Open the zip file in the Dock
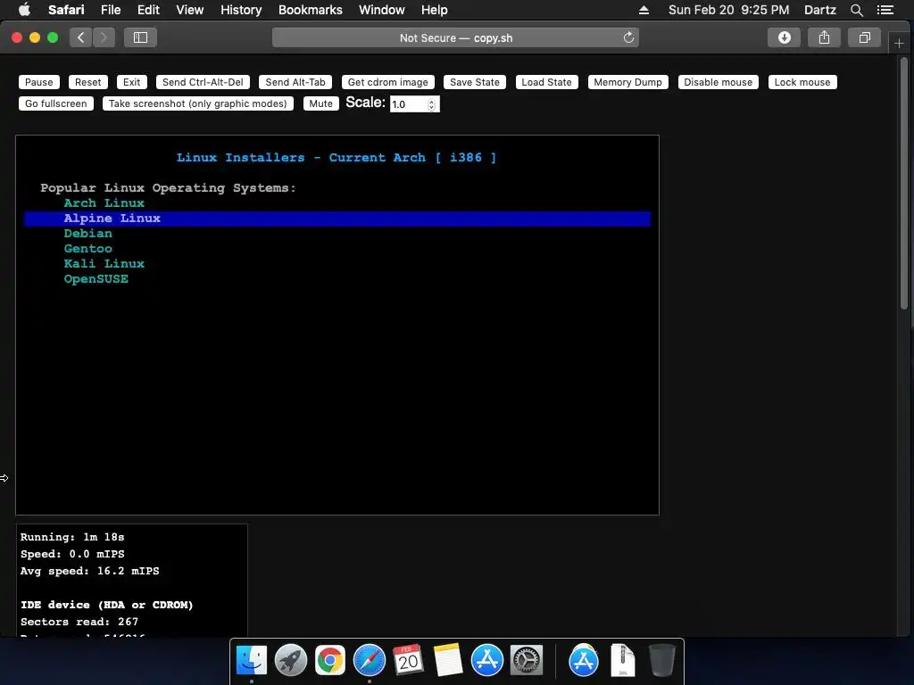This screenshot has height=685, width=914. coord(622,660)
